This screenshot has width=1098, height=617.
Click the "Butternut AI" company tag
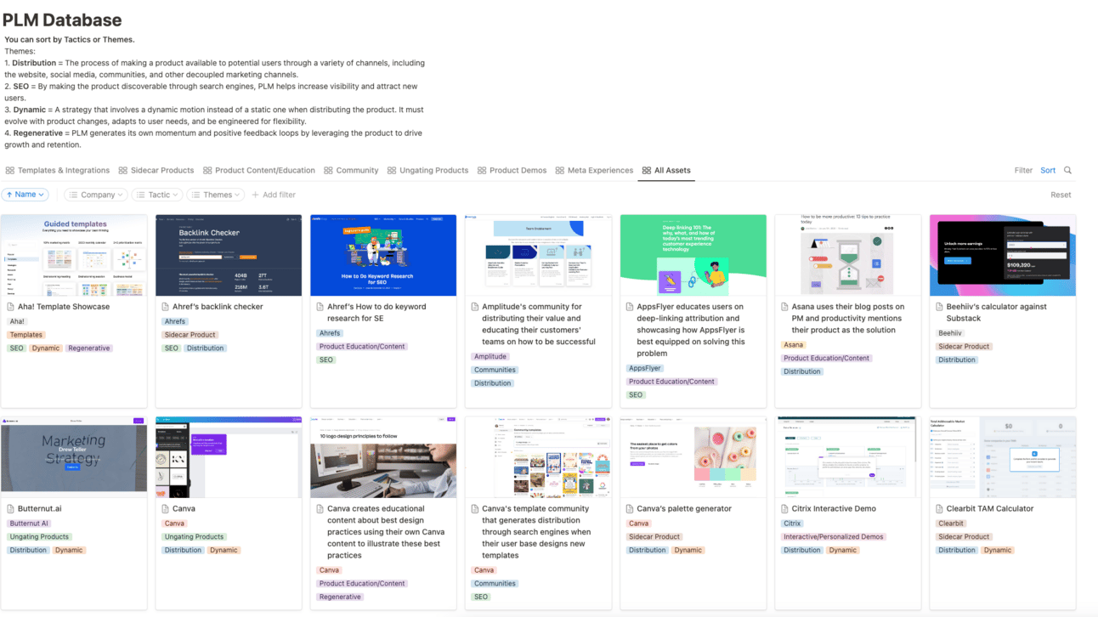coord(30,524)
